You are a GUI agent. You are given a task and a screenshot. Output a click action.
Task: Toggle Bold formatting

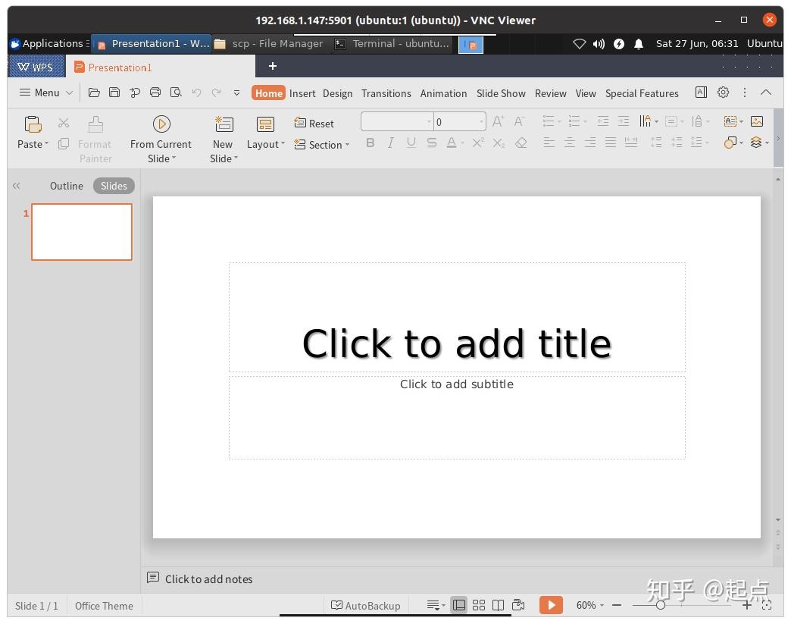point(370,143)
